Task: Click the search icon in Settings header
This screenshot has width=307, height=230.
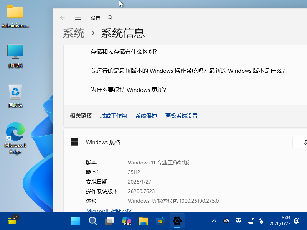Action: (x=110, y=18)
